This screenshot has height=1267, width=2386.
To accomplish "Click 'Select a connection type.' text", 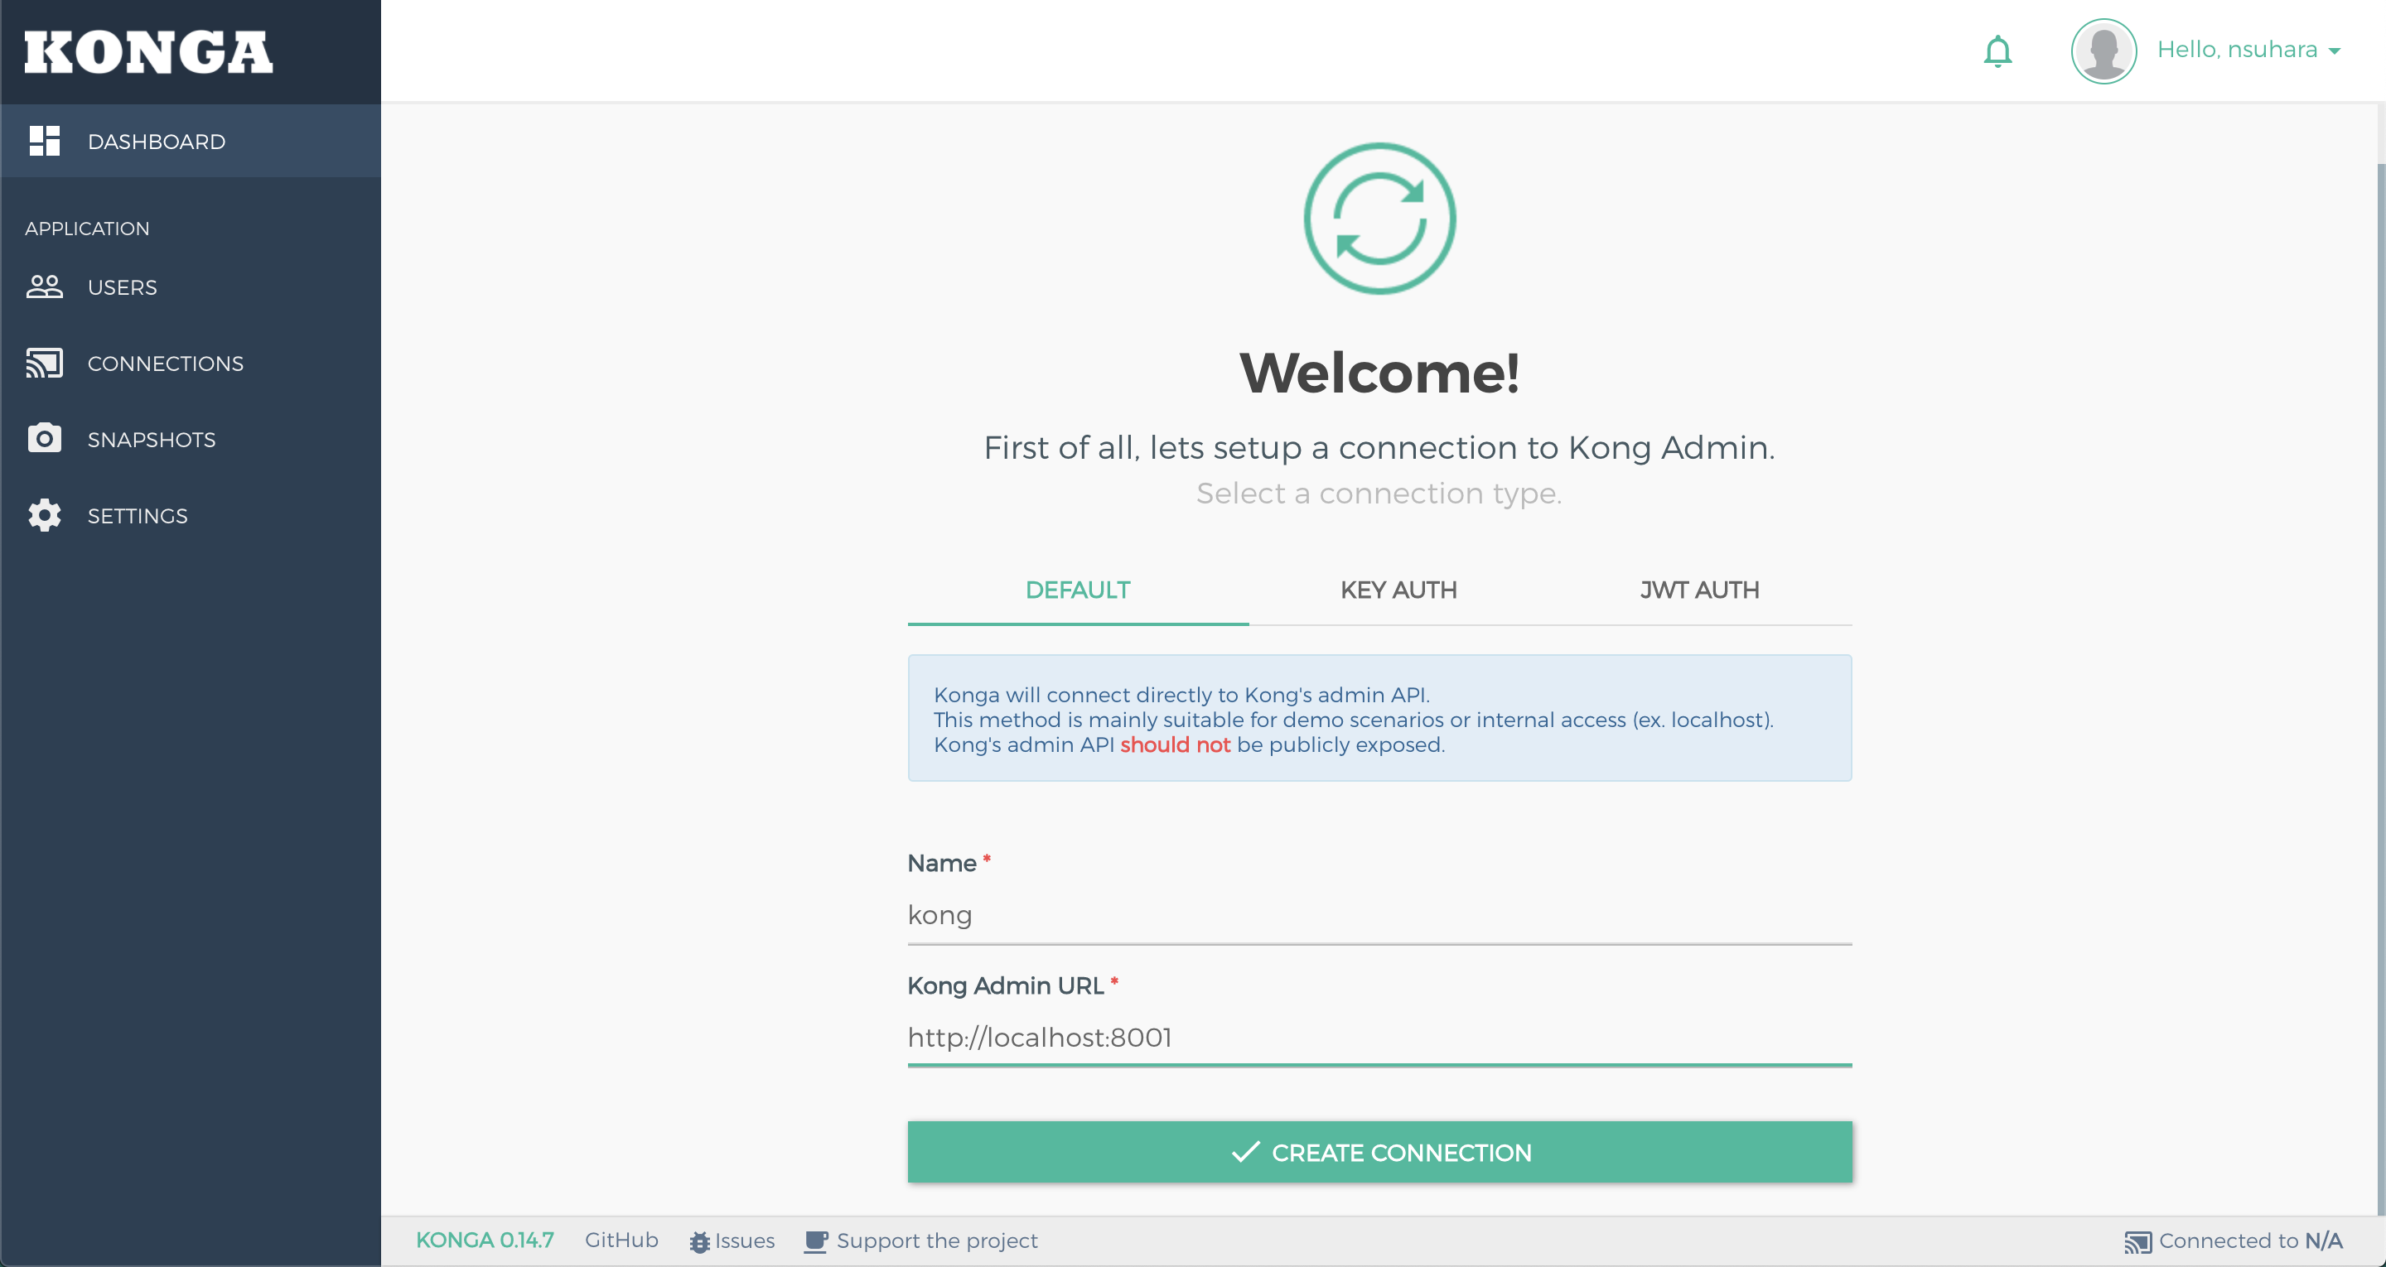I will 1379,494.
